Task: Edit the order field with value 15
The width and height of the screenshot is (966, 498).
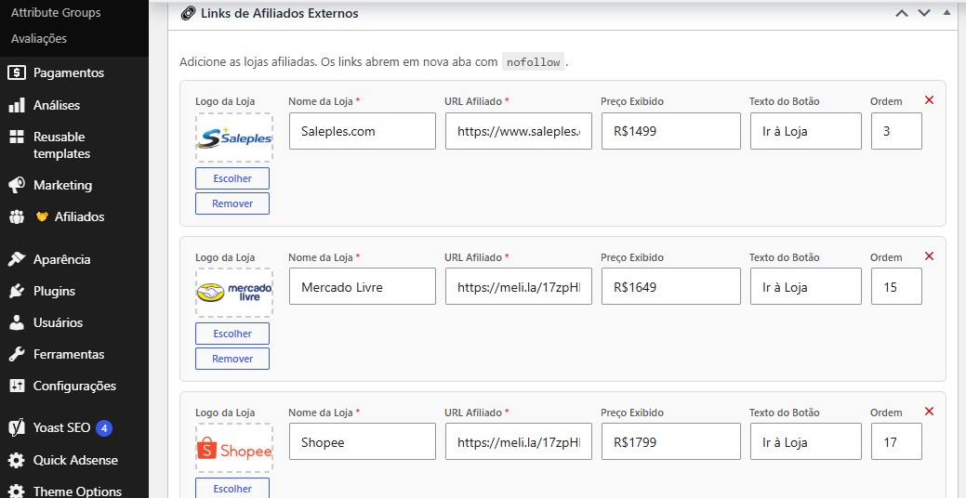Action: [896, 286]
